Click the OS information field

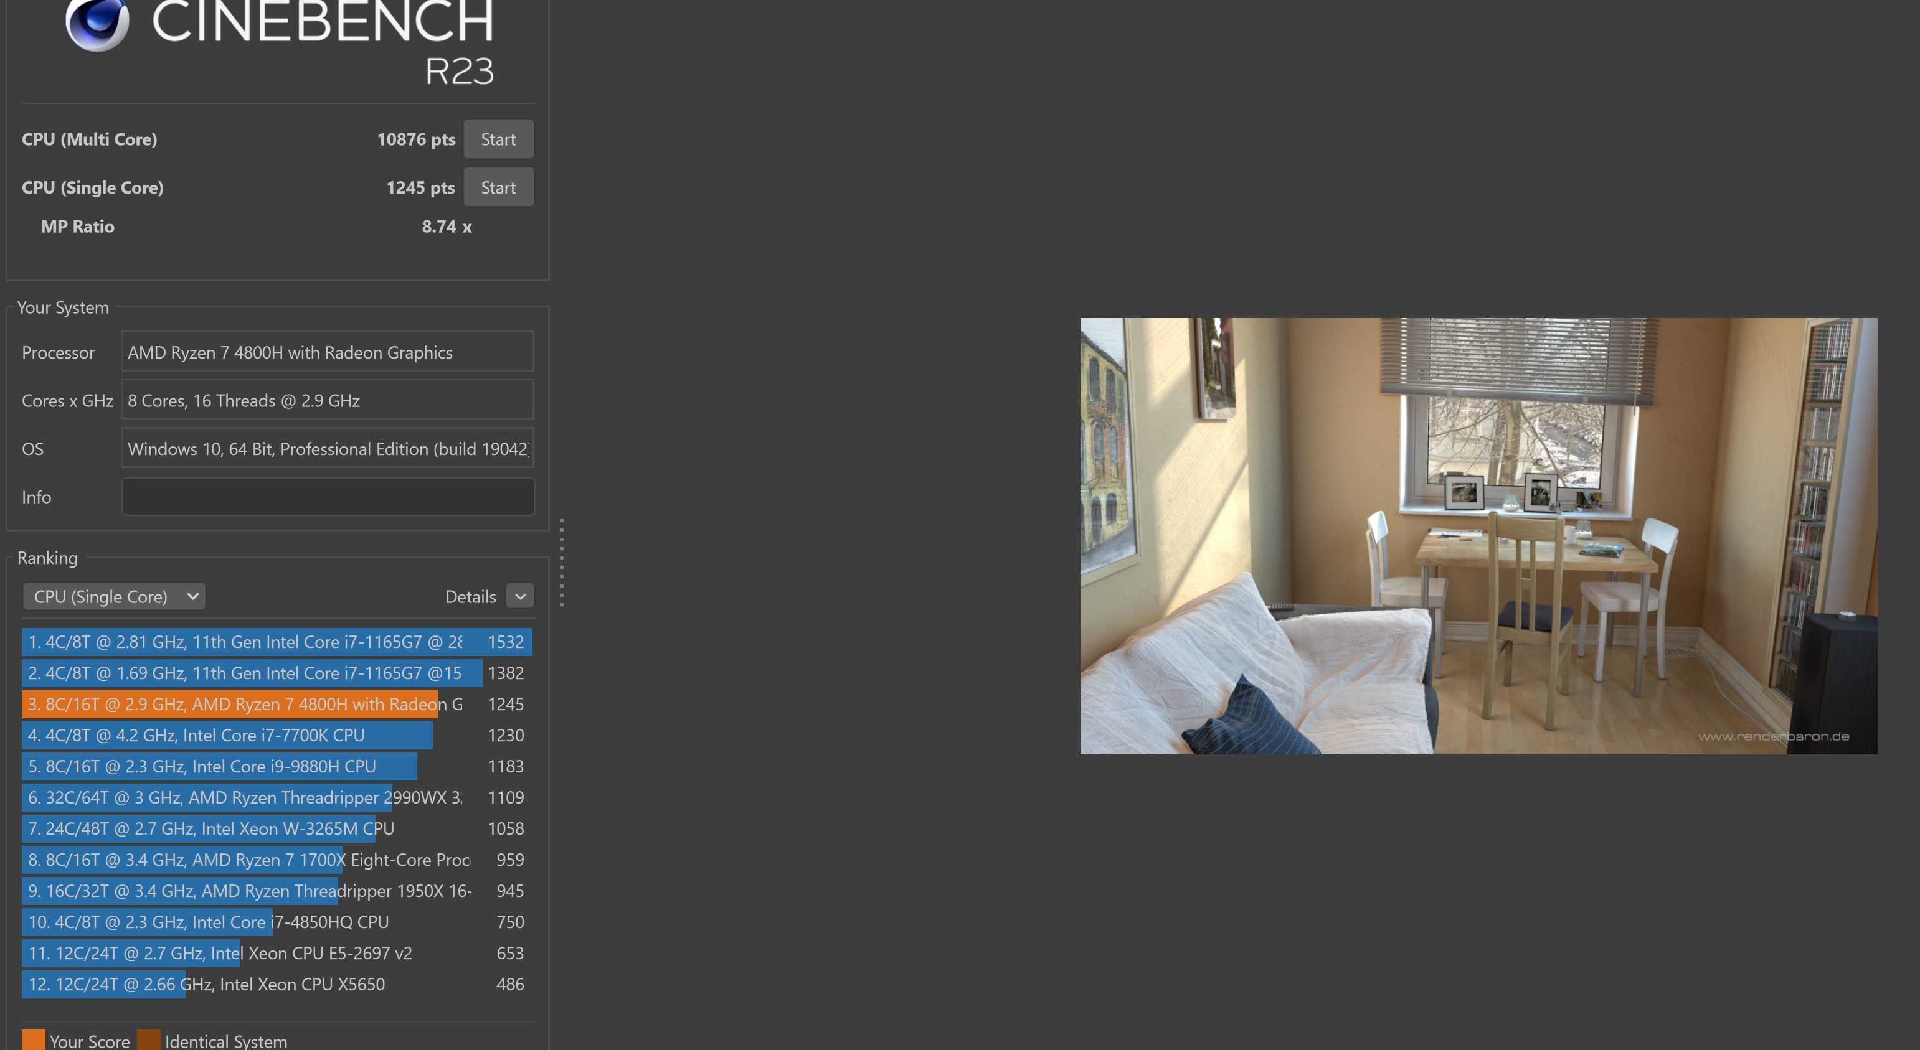point(327,448)
